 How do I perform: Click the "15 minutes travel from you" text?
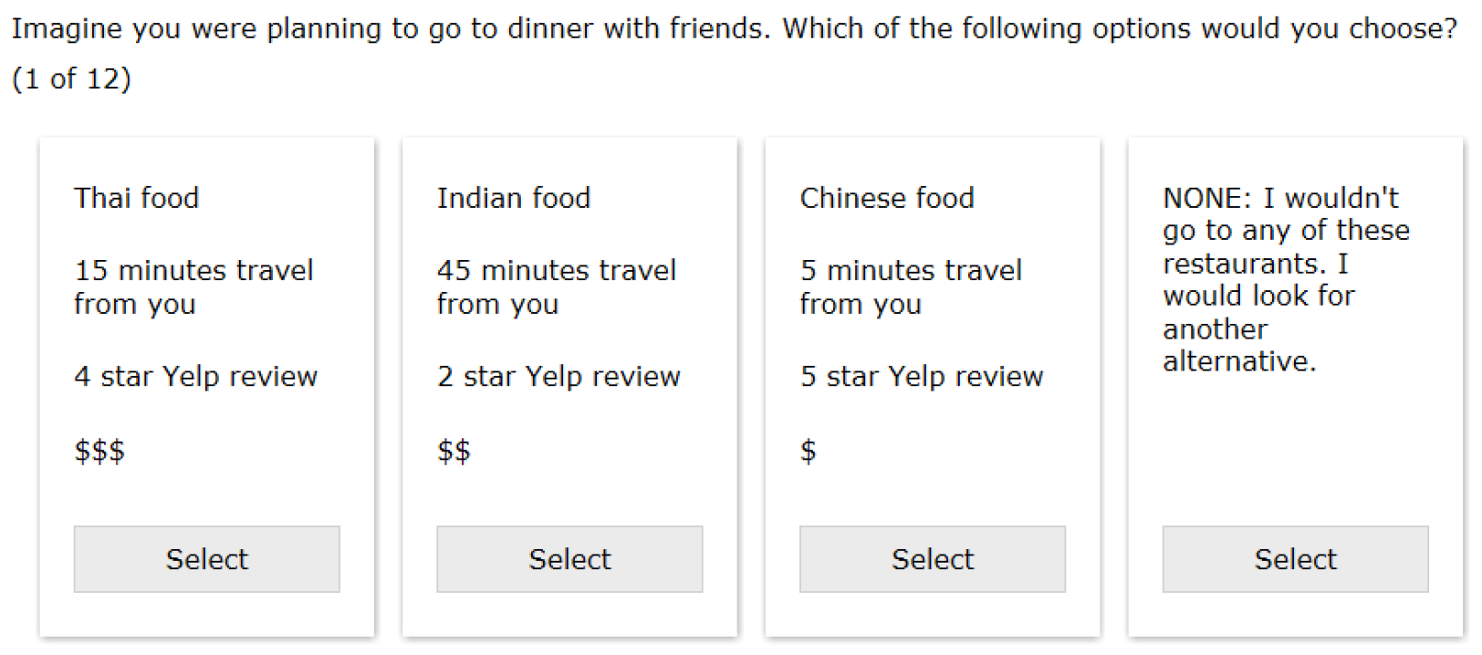pyautogui.click(x=193, y=286)
